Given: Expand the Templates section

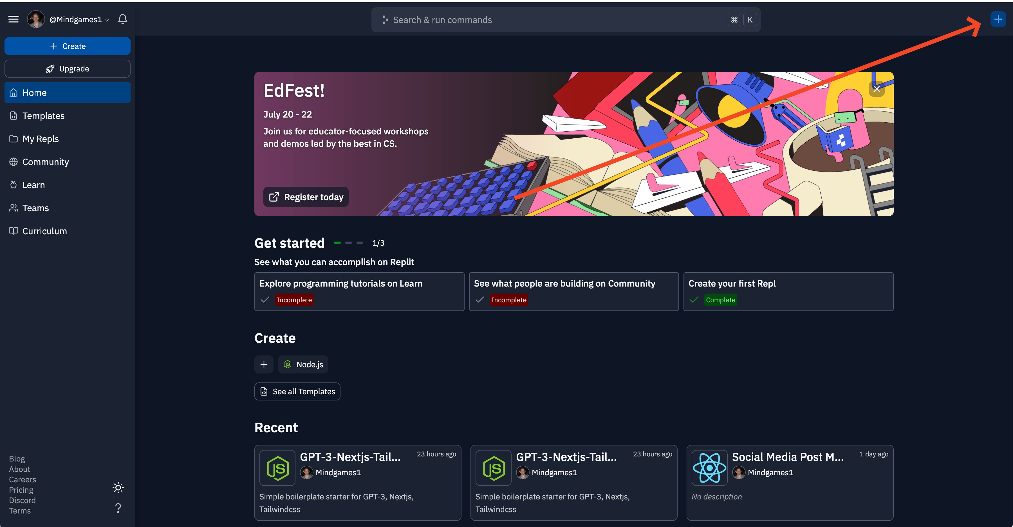Looking at the screenshot, I should tap(44, 116).
